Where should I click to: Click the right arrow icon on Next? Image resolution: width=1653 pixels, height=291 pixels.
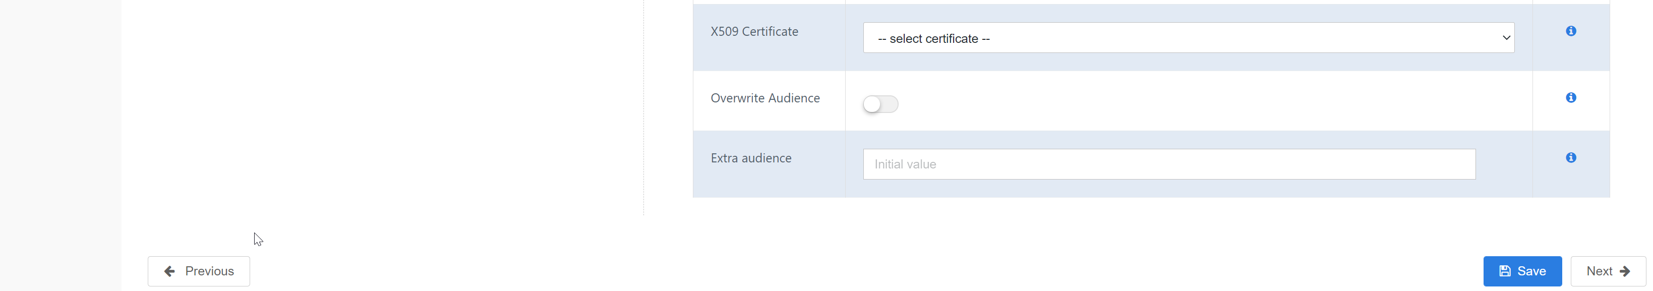[1624, 271]
